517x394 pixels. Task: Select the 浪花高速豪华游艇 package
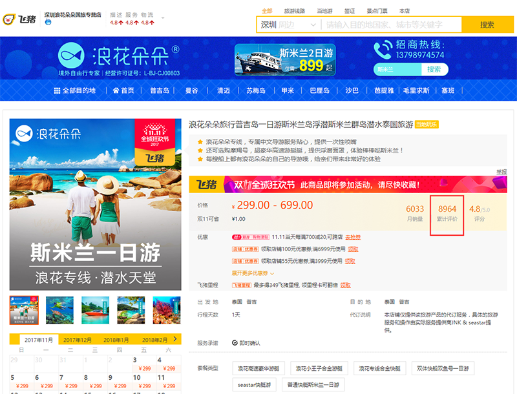(258, 368)
